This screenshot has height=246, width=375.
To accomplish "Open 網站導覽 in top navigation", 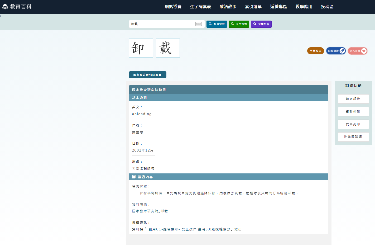I will (173, 7).
